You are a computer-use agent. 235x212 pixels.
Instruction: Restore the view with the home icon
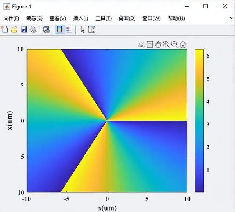183,44
